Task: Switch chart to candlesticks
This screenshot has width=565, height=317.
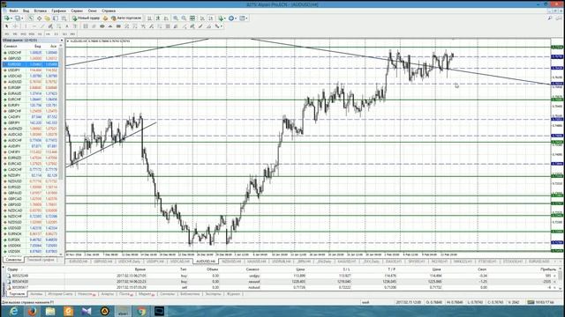Action: tap(158, 18)
